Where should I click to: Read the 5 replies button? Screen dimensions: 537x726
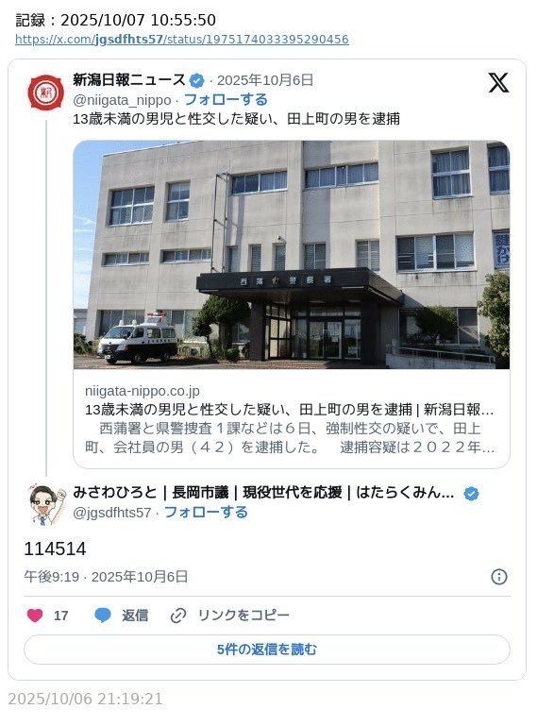267,650
